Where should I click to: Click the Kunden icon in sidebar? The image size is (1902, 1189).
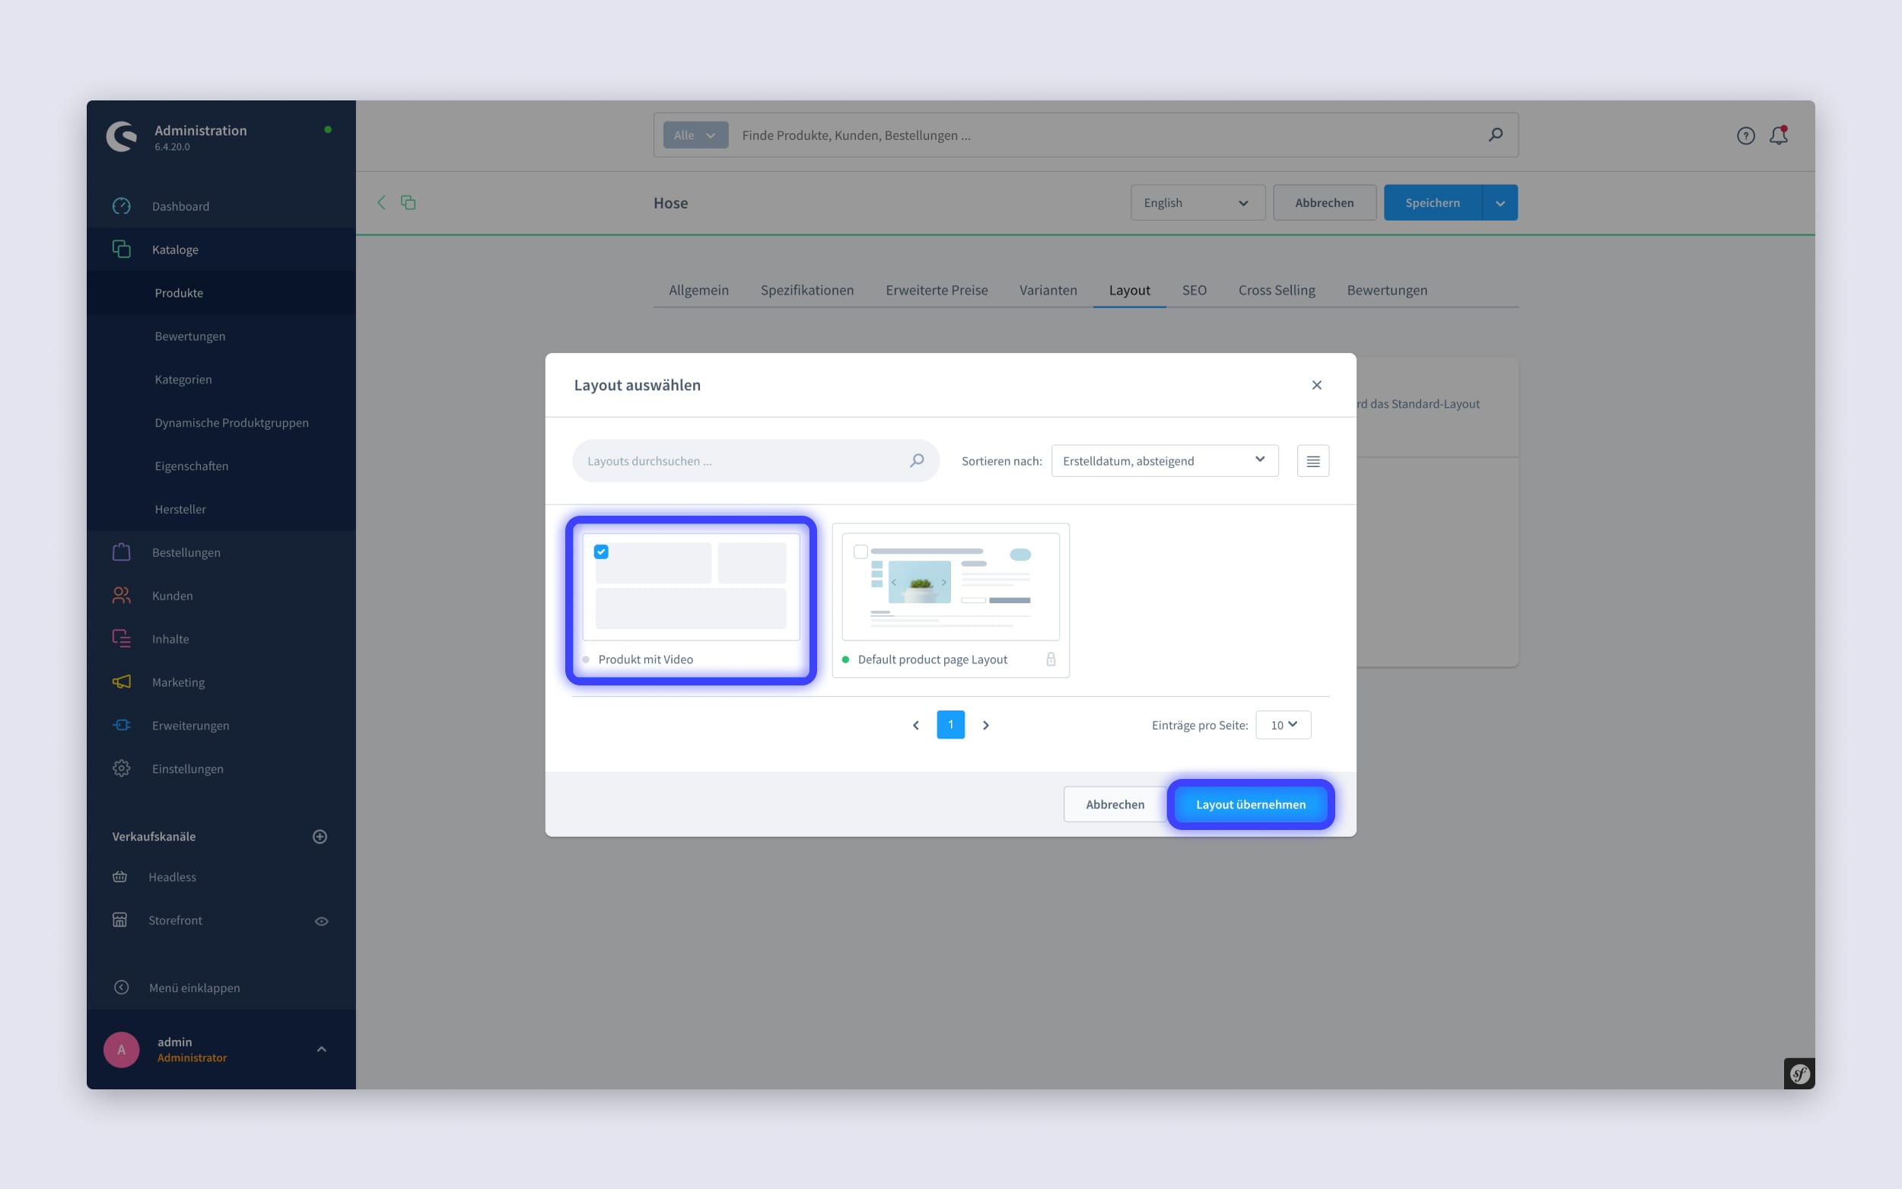pyautogui.click(x=122, y=595)
